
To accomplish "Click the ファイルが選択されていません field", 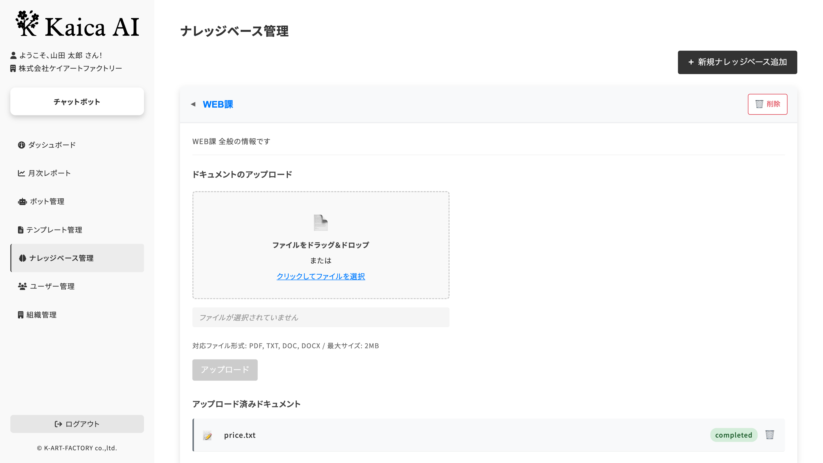I will tap(321, 317).
